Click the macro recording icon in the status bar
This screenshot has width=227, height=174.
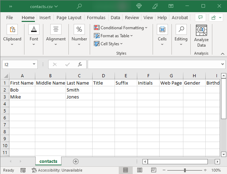(23, 170)
